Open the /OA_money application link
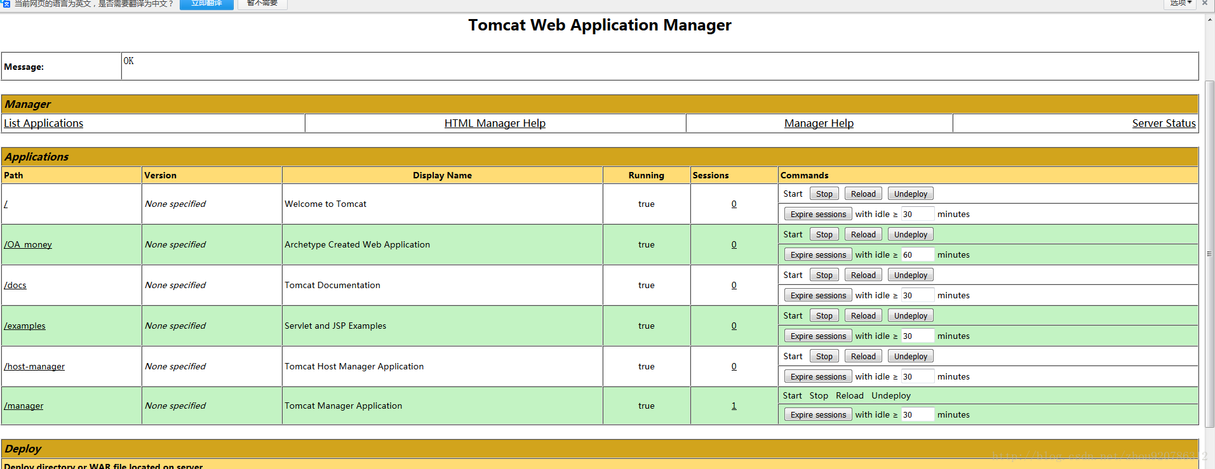 (x=28, y=244)
